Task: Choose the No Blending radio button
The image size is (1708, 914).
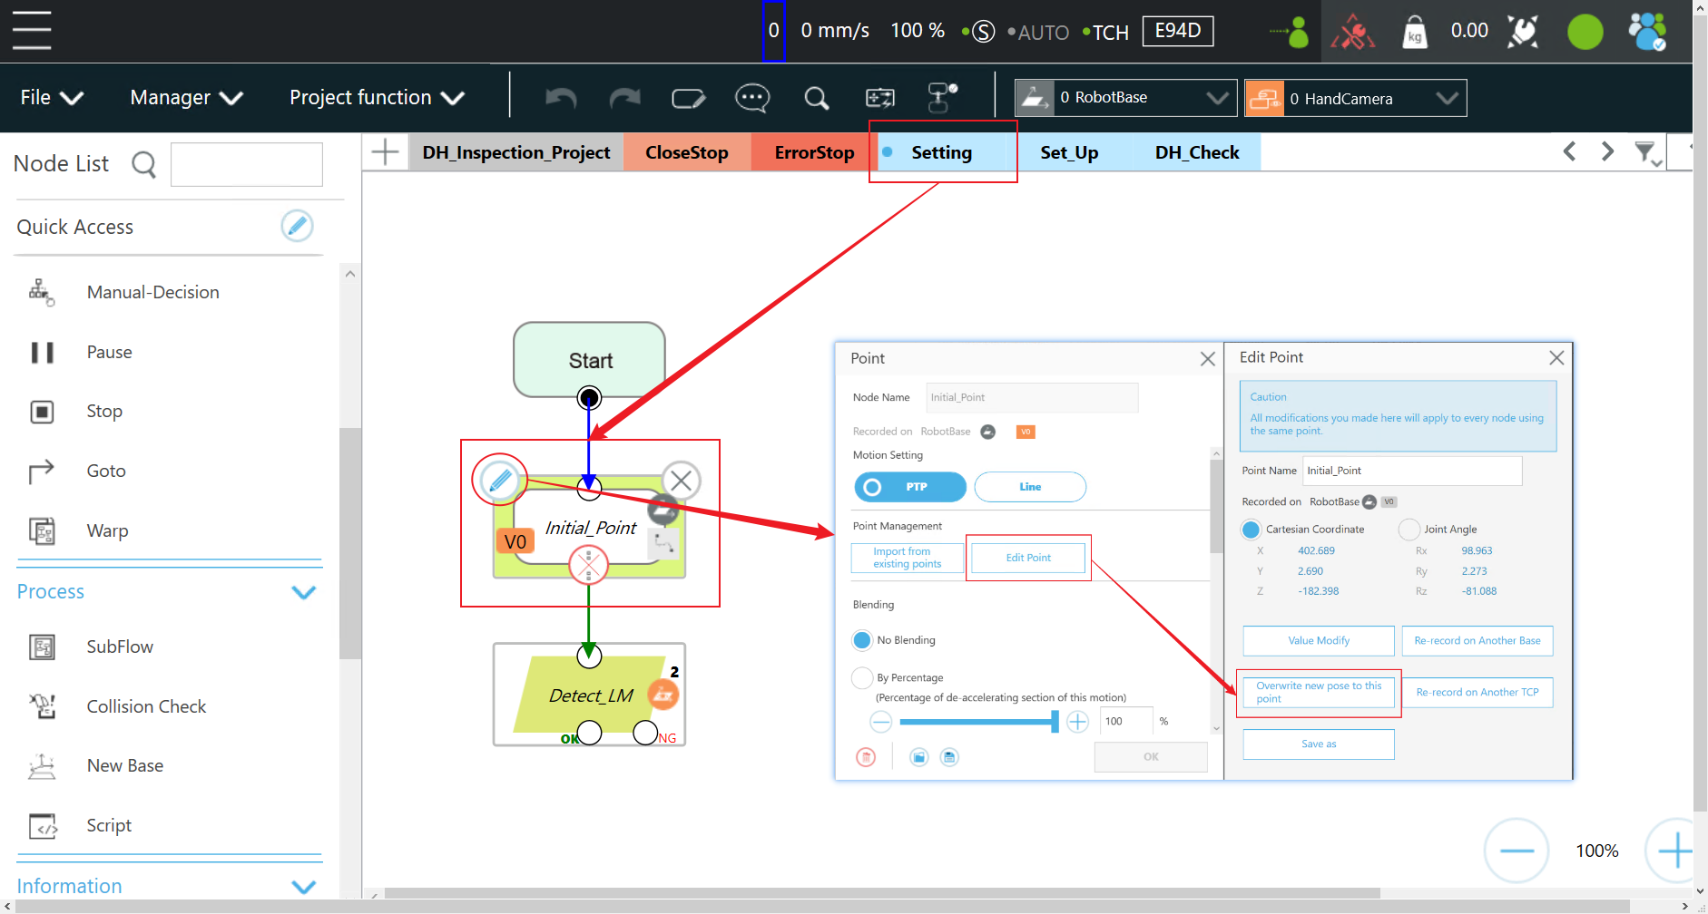Action: (x=862, y=640)
